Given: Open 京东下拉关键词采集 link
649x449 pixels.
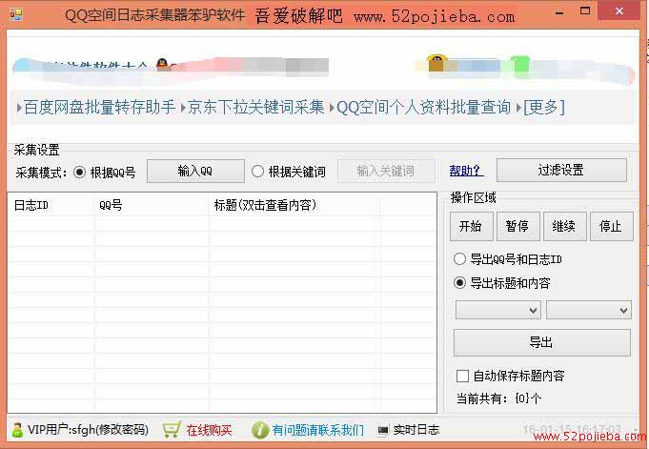Looking at the screenshot, I should (255, 107).
